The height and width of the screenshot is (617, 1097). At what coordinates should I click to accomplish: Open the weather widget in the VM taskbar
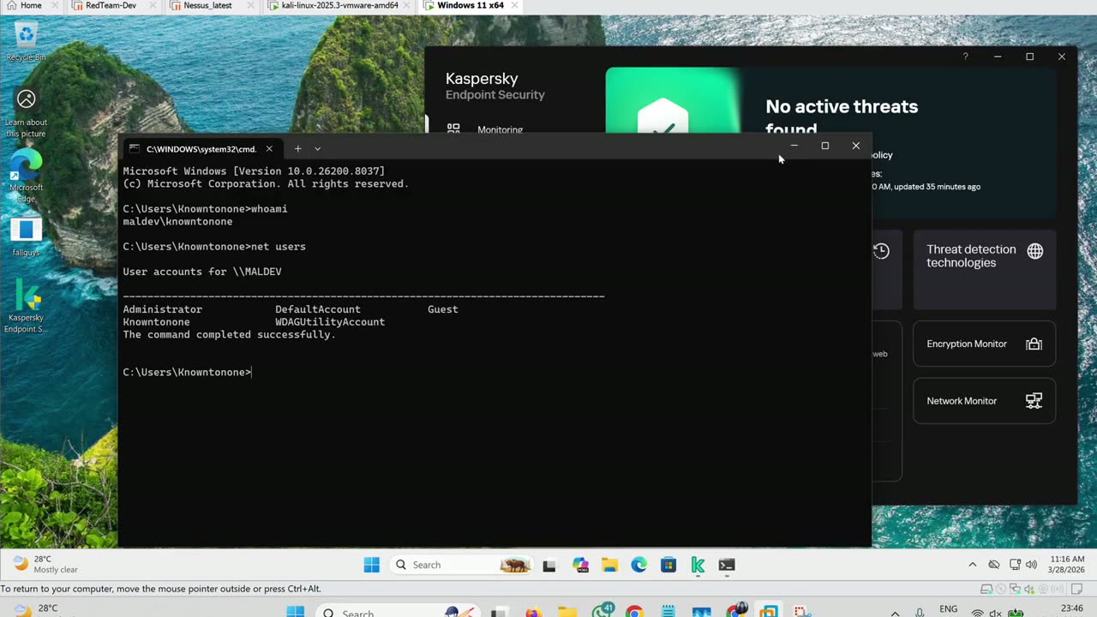point(46,564)
